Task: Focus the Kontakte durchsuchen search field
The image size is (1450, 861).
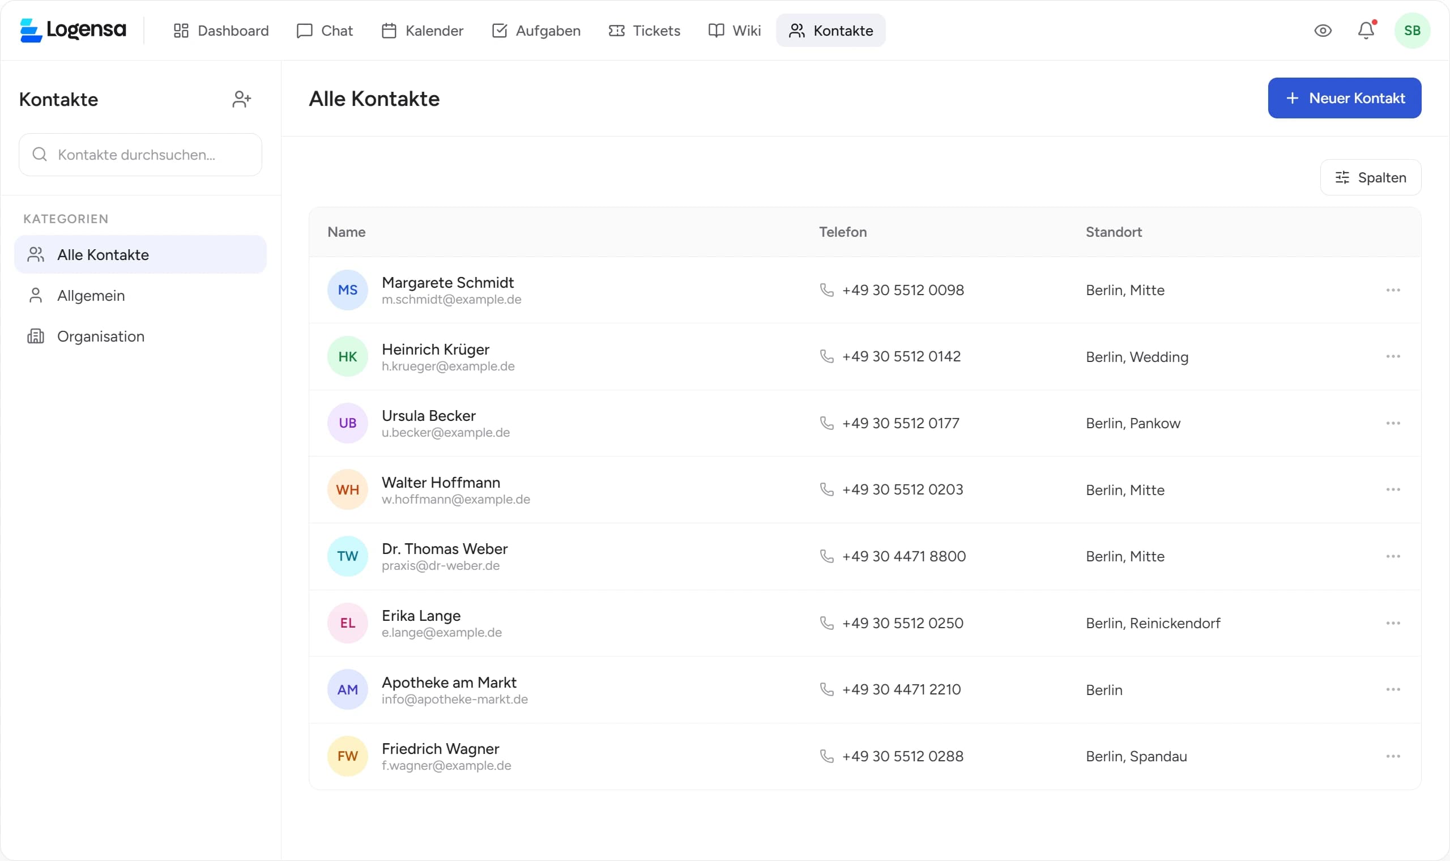Action: point(140,155)
